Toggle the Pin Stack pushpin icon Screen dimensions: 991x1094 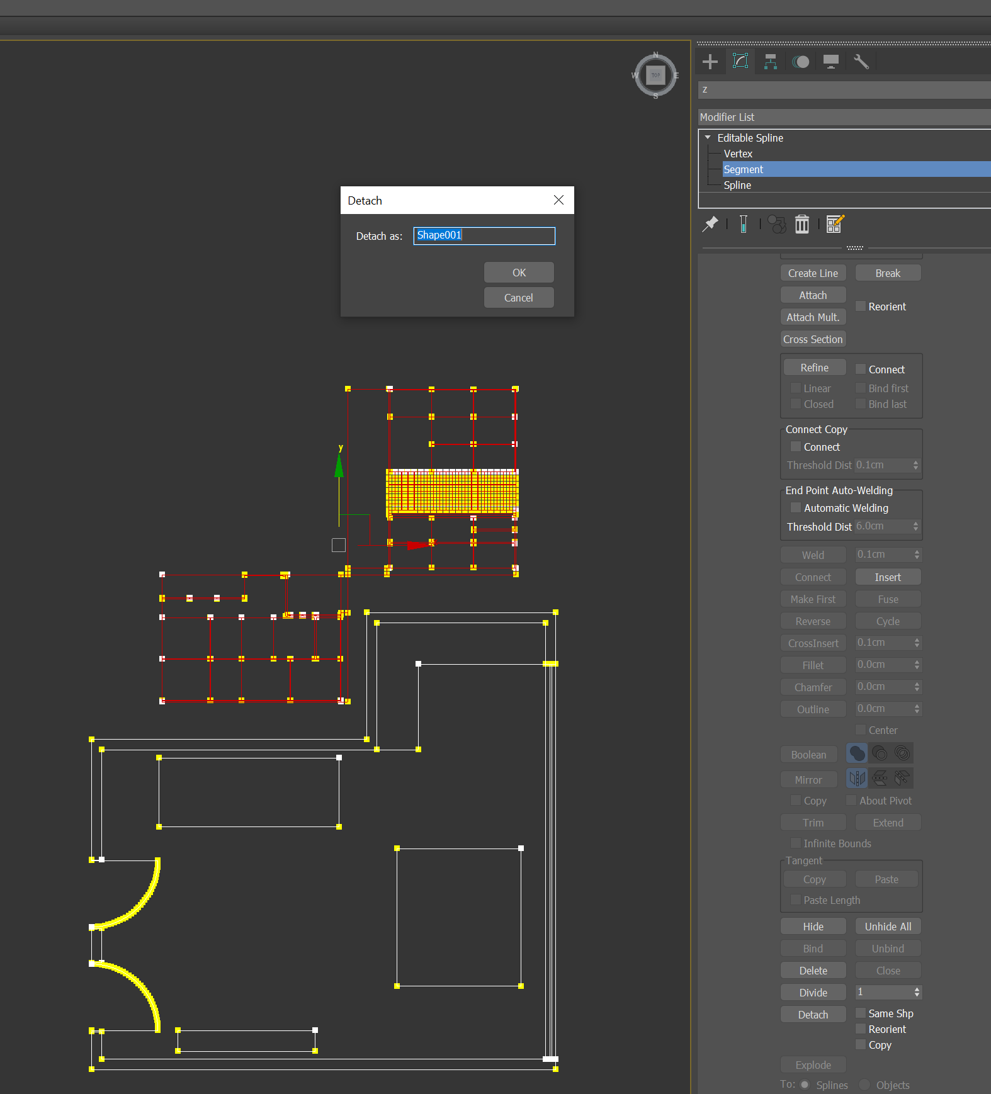[x=710, y=224]
